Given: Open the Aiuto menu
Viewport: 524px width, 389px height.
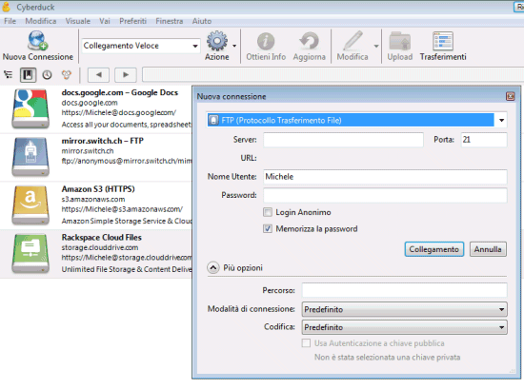Looking at the screenshot, I should pos(202,21).
